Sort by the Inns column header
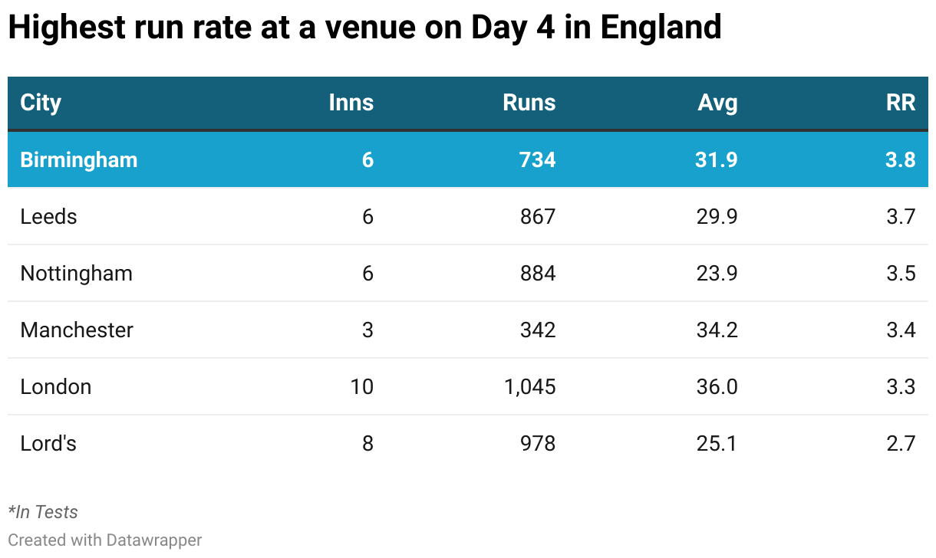 point(351,103)
